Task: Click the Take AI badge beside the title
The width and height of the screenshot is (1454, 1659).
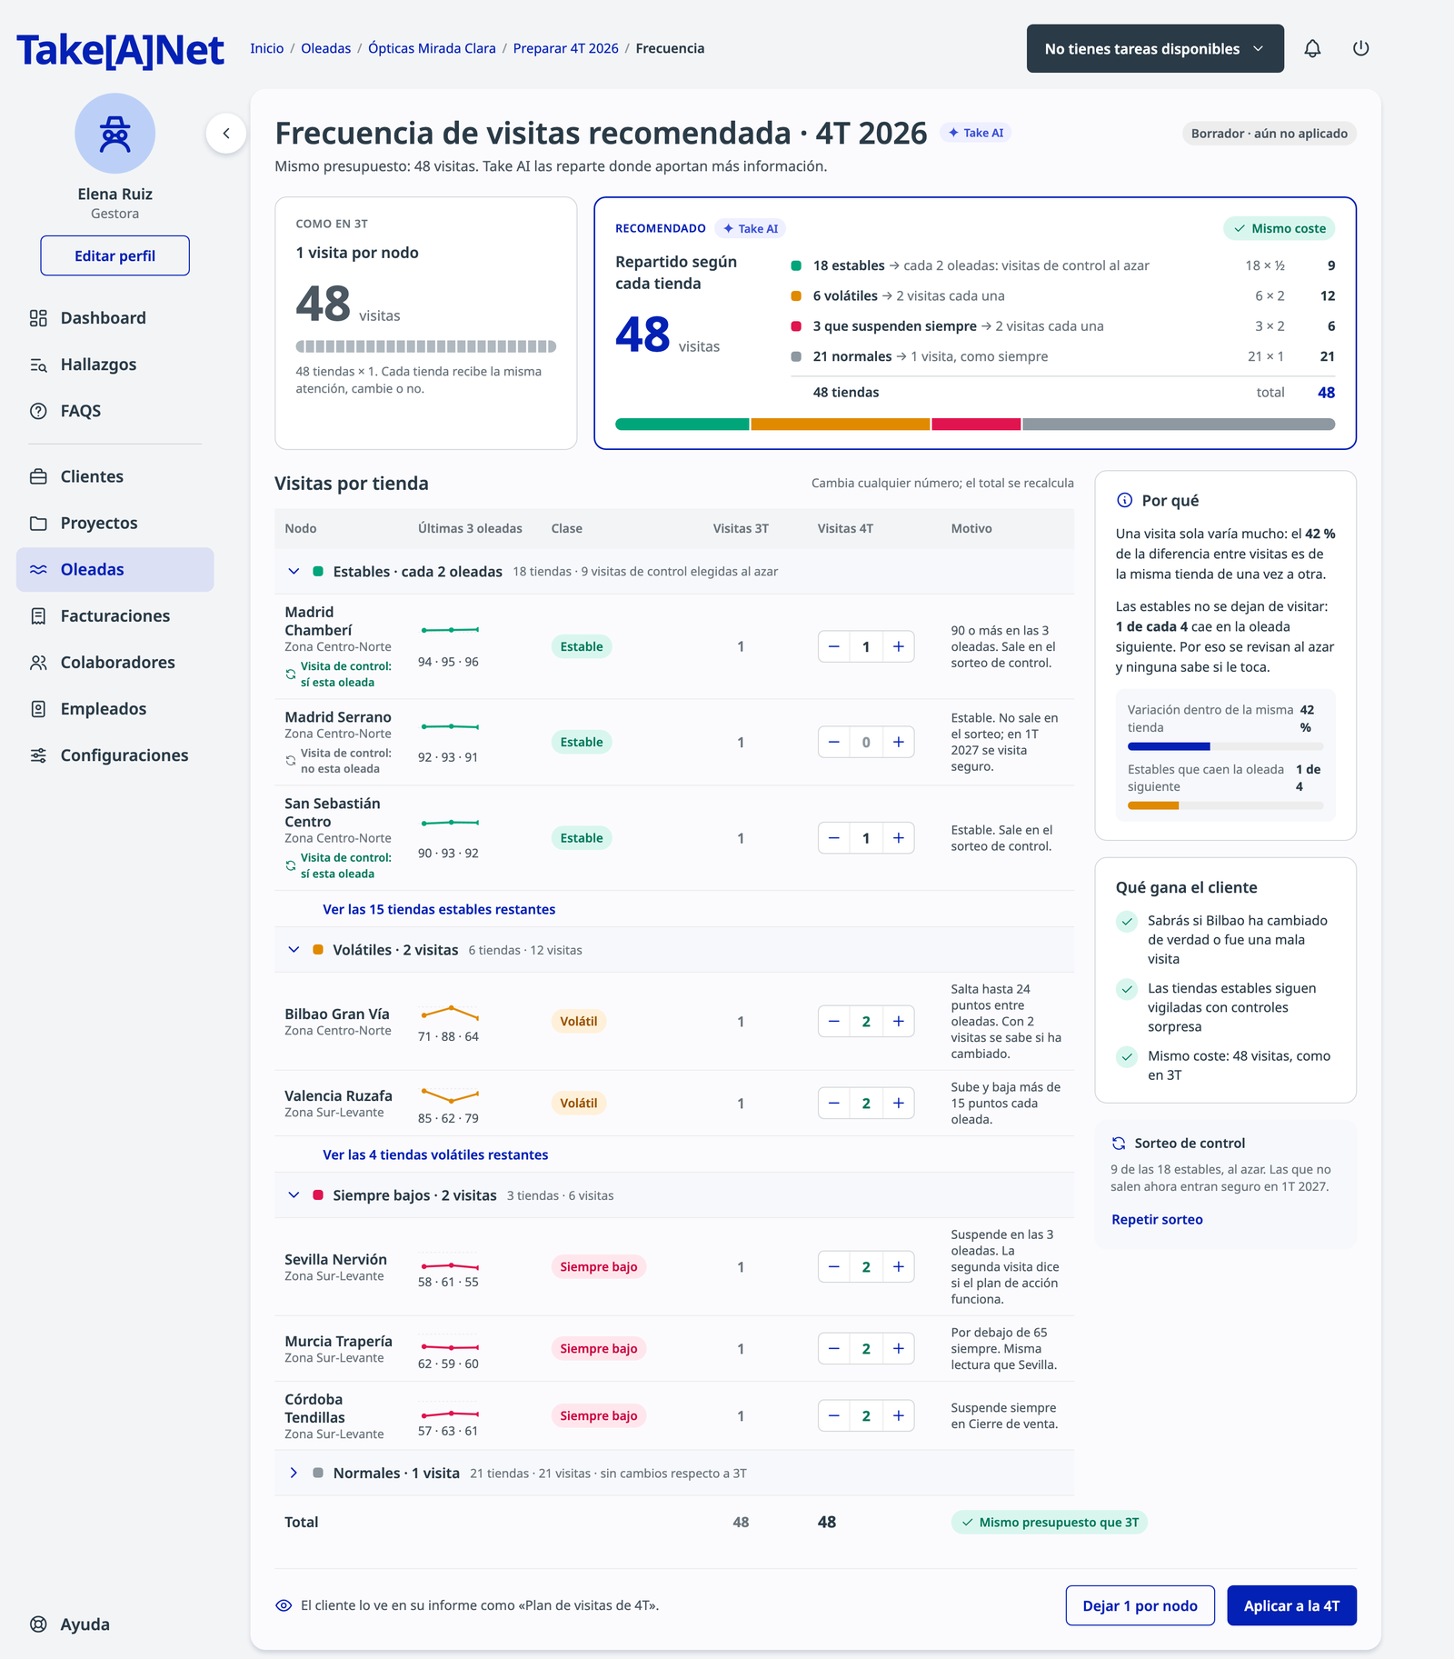Action: coord(975,133)
